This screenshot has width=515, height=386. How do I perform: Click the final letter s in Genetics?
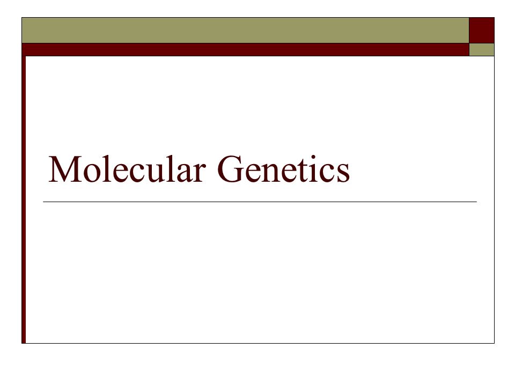[344, 173]
